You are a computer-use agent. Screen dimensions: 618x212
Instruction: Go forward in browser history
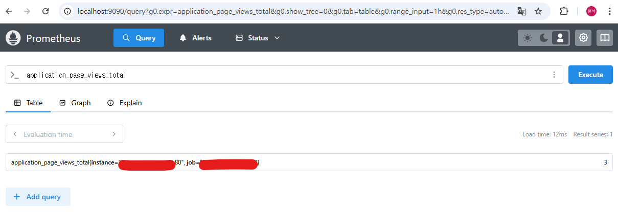(x=28, y=11)
